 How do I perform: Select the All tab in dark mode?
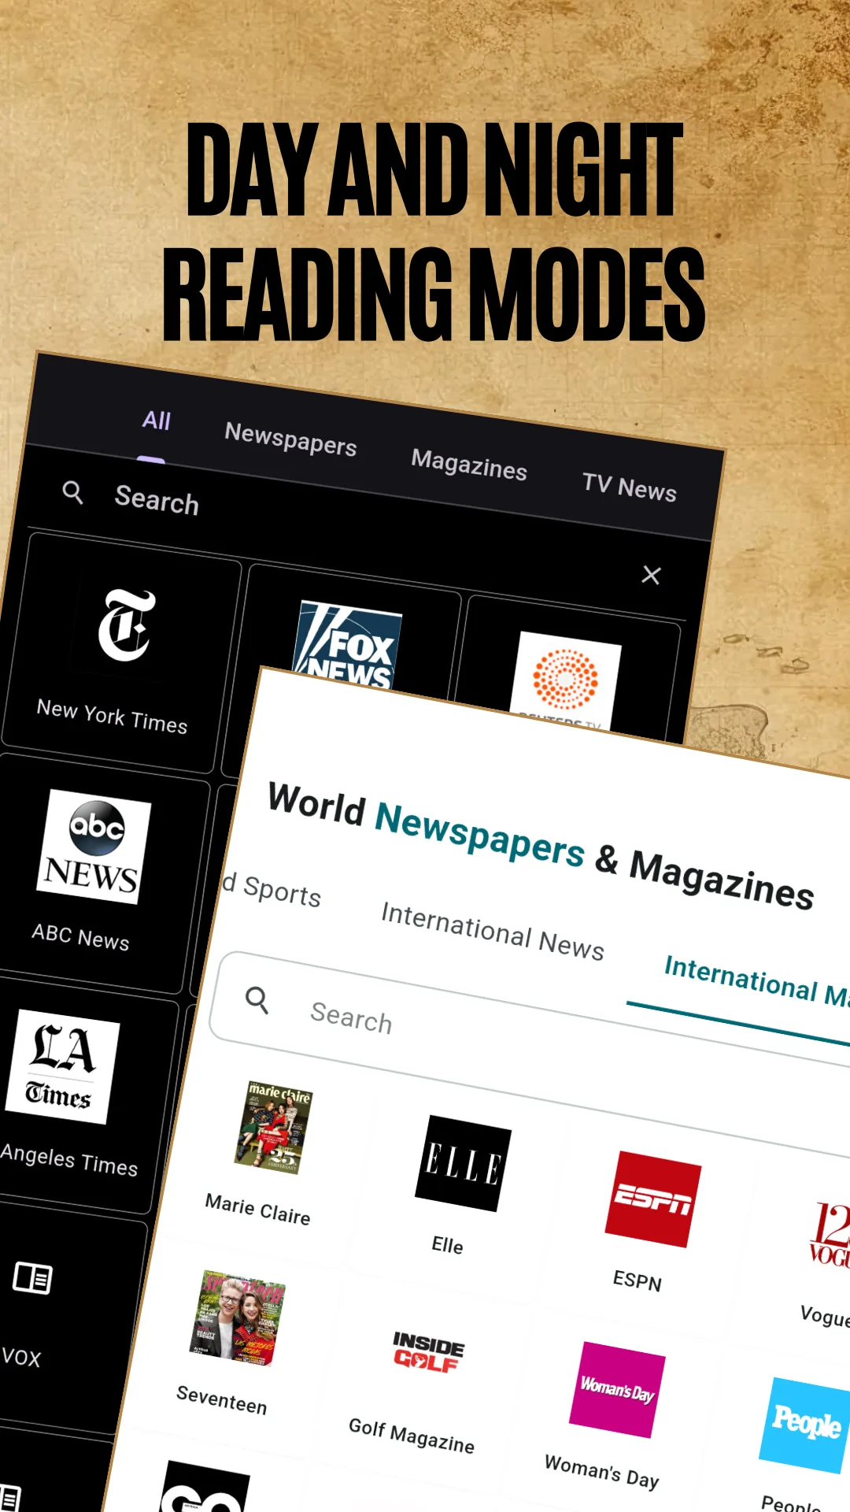157,420
